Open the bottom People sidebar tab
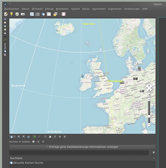 coord(5,55)
